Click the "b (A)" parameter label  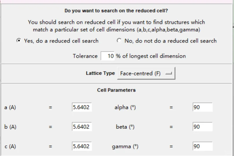(10, 127)
